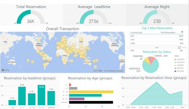The image size is (189, 109).
Task: Click the pink bubble over North America
Action: click(39, 48)
